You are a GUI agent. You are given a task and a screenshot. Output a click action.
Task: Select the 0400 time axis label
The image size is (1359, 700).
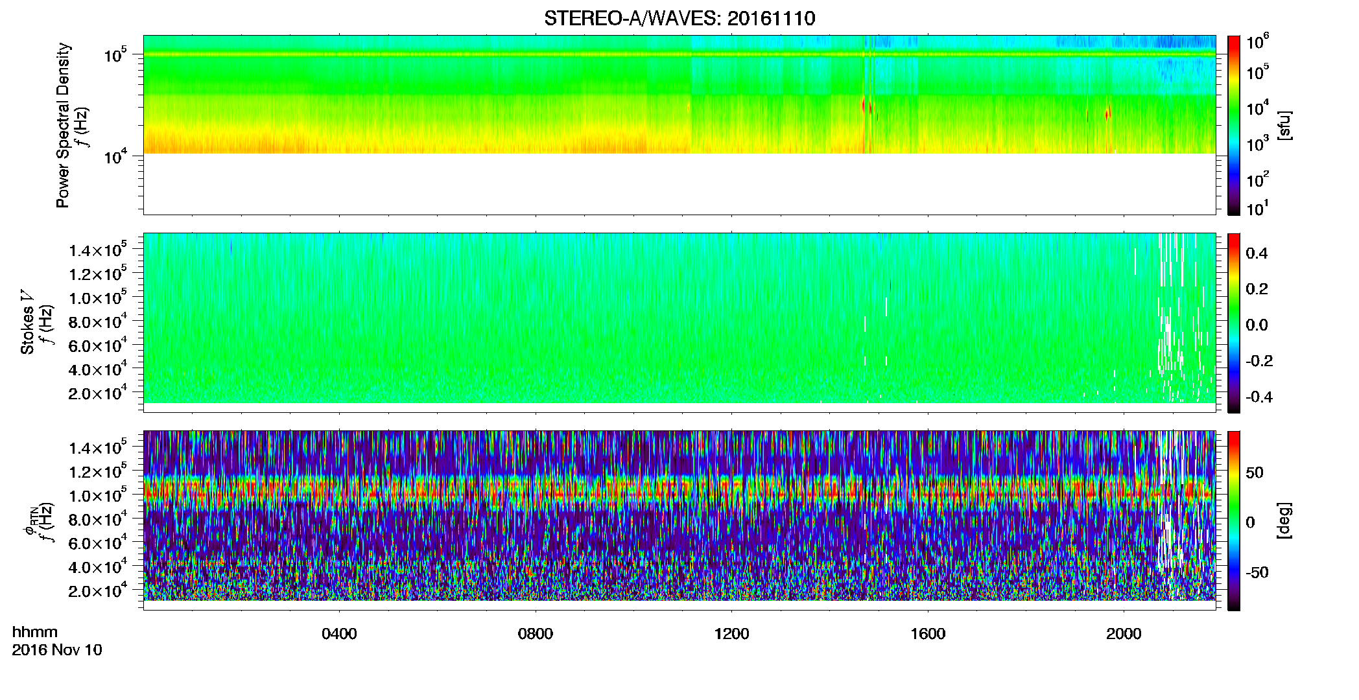[x=339, y=633]
